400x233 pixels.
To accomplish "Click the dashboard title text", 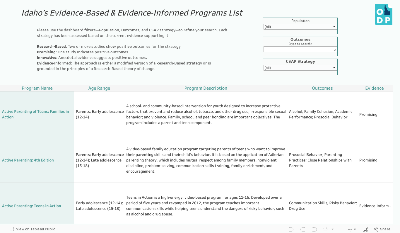I will tap(132, 13).
